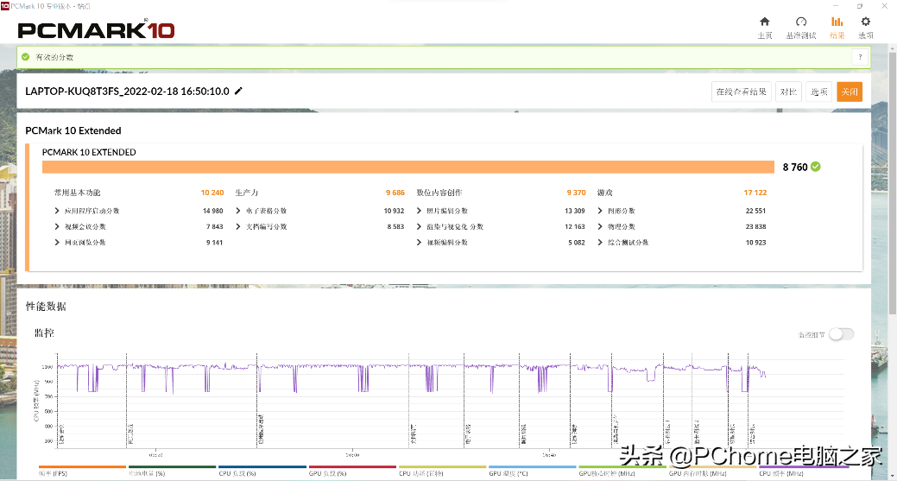Click the 对比 compare button
897x481 pixels.
click(788, 92)
